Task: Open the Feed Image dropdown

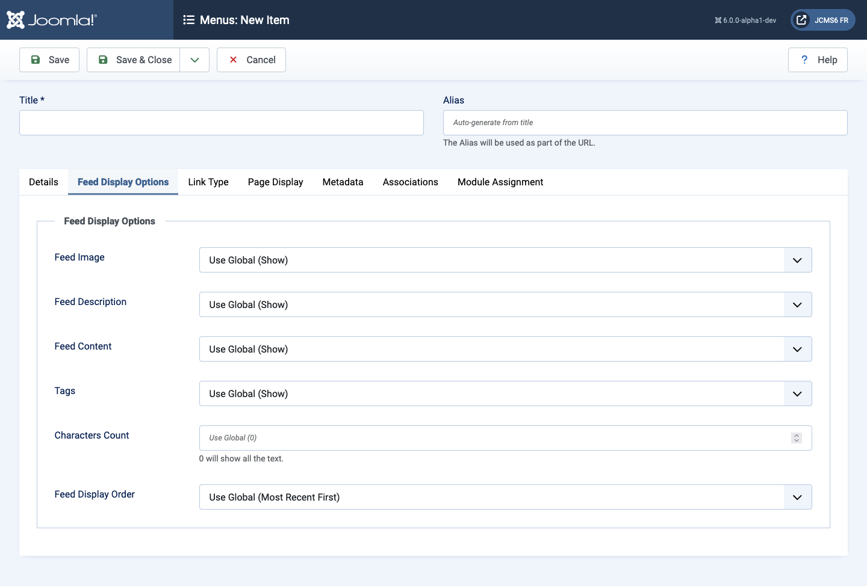Action: point(506,260)
